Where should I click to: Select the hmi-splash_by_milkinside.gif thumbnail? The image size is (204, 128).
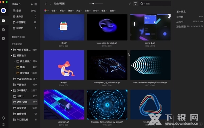pyautogui.click(x=107, y=65)
